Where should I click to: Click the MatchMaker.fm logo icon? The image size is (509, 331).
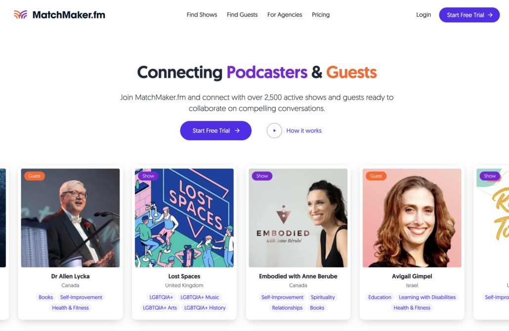coord(20,15)
